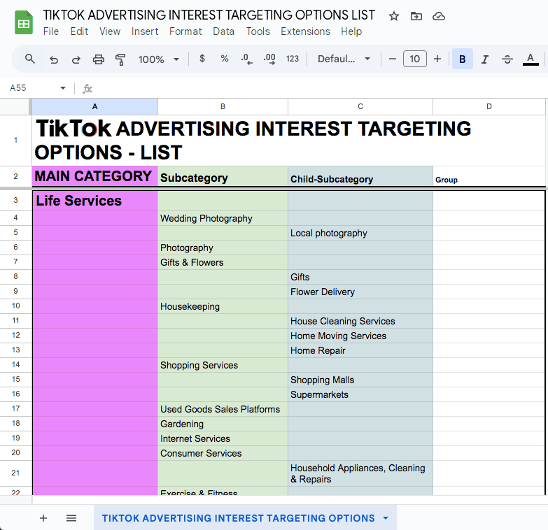
Task: Select the Used Goods Sales Platforms cell
Action: pos(223,409)
